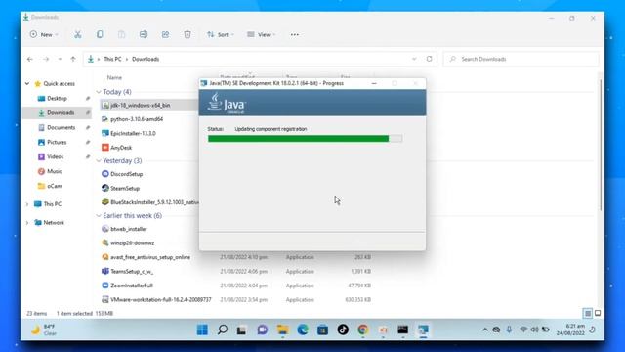The image size is (625, 352).
Task: Open volume speaker tray icon
Action: pyautogui.click(x=534, y=330)
